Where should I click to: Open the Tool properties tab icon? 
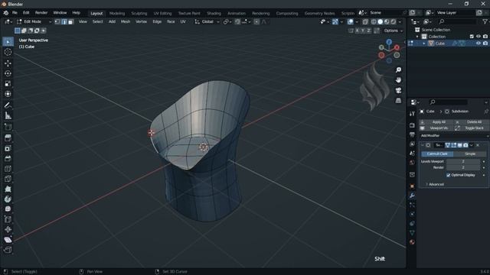412,114
